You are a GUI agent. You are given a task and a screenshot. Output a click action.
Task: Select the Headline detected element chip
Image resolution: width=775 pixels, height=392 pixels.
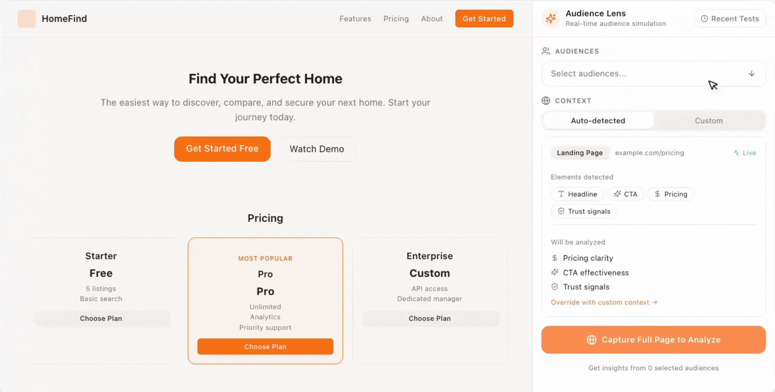coord(578,194)
